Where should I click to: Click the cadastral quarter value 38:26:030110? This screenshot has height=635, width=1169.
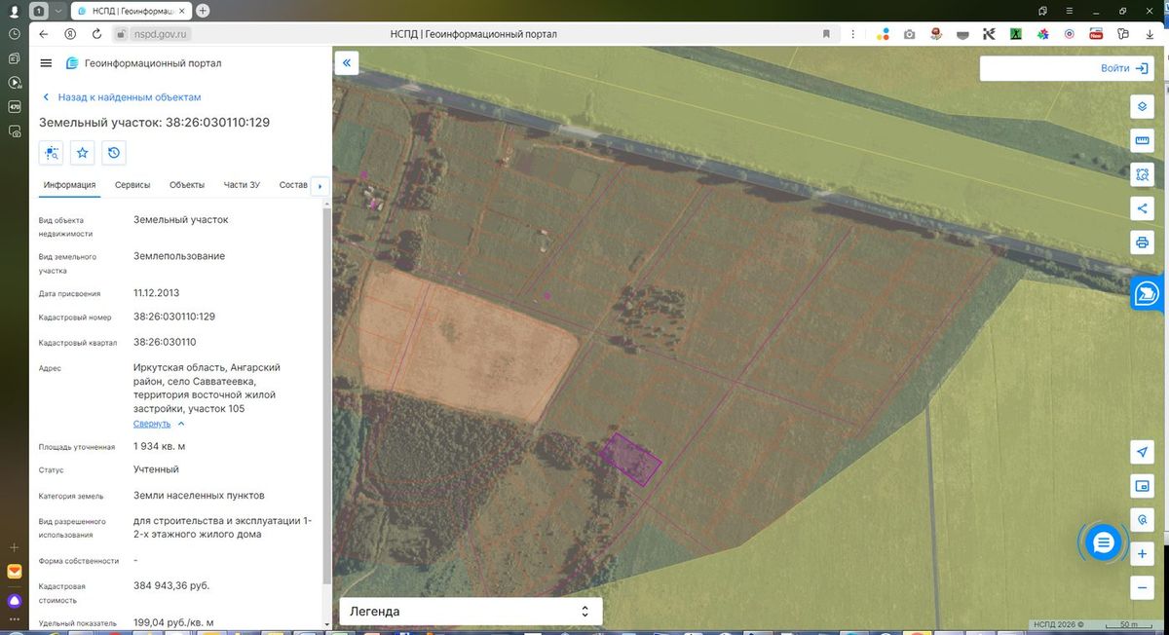pyautogui.click(x=165, y=342)
